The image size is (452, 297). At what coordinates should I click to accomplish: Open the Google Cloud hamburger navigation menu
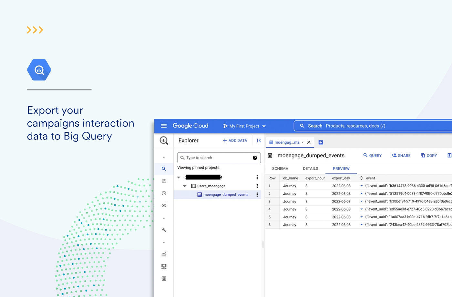(x=164, y=126)
